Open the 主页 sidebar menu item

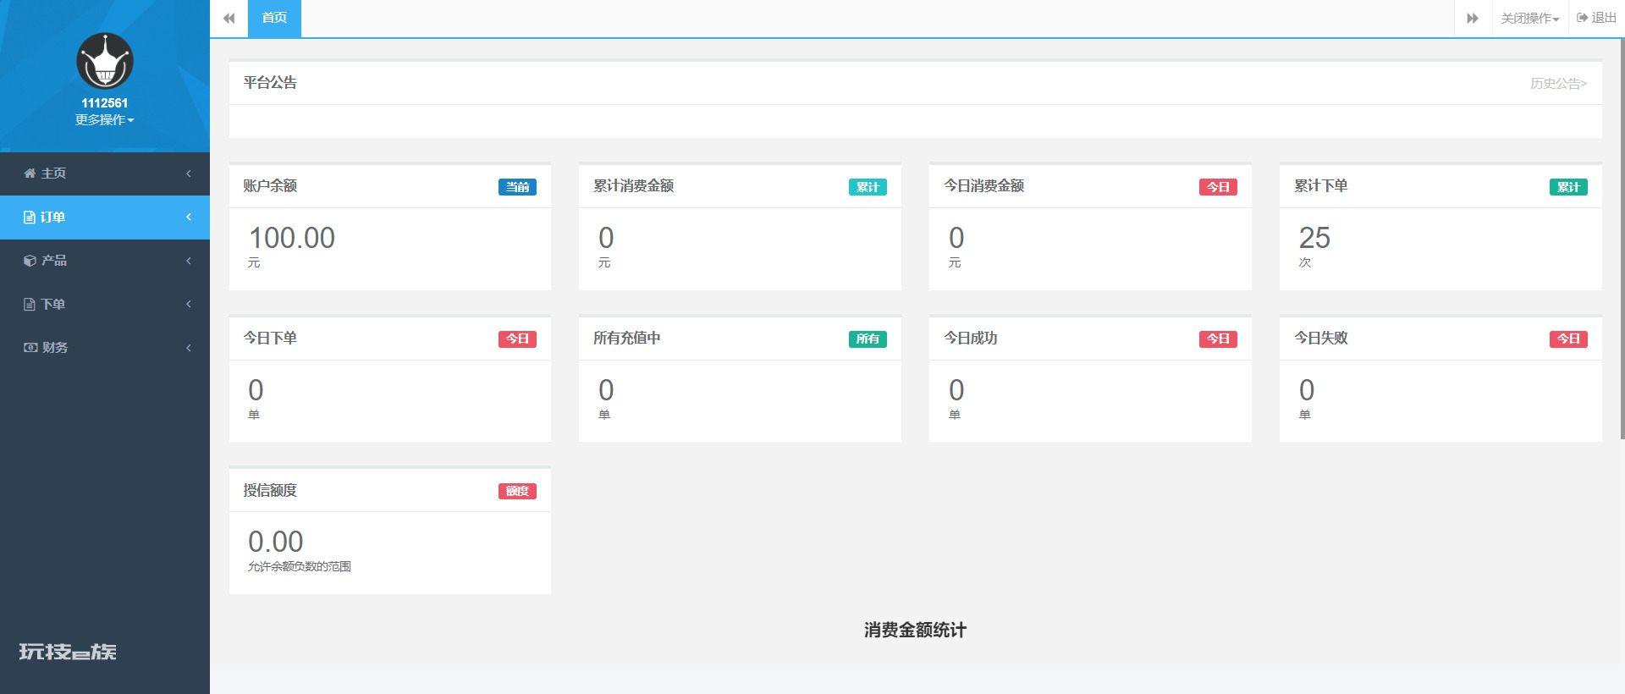(105, 173)
